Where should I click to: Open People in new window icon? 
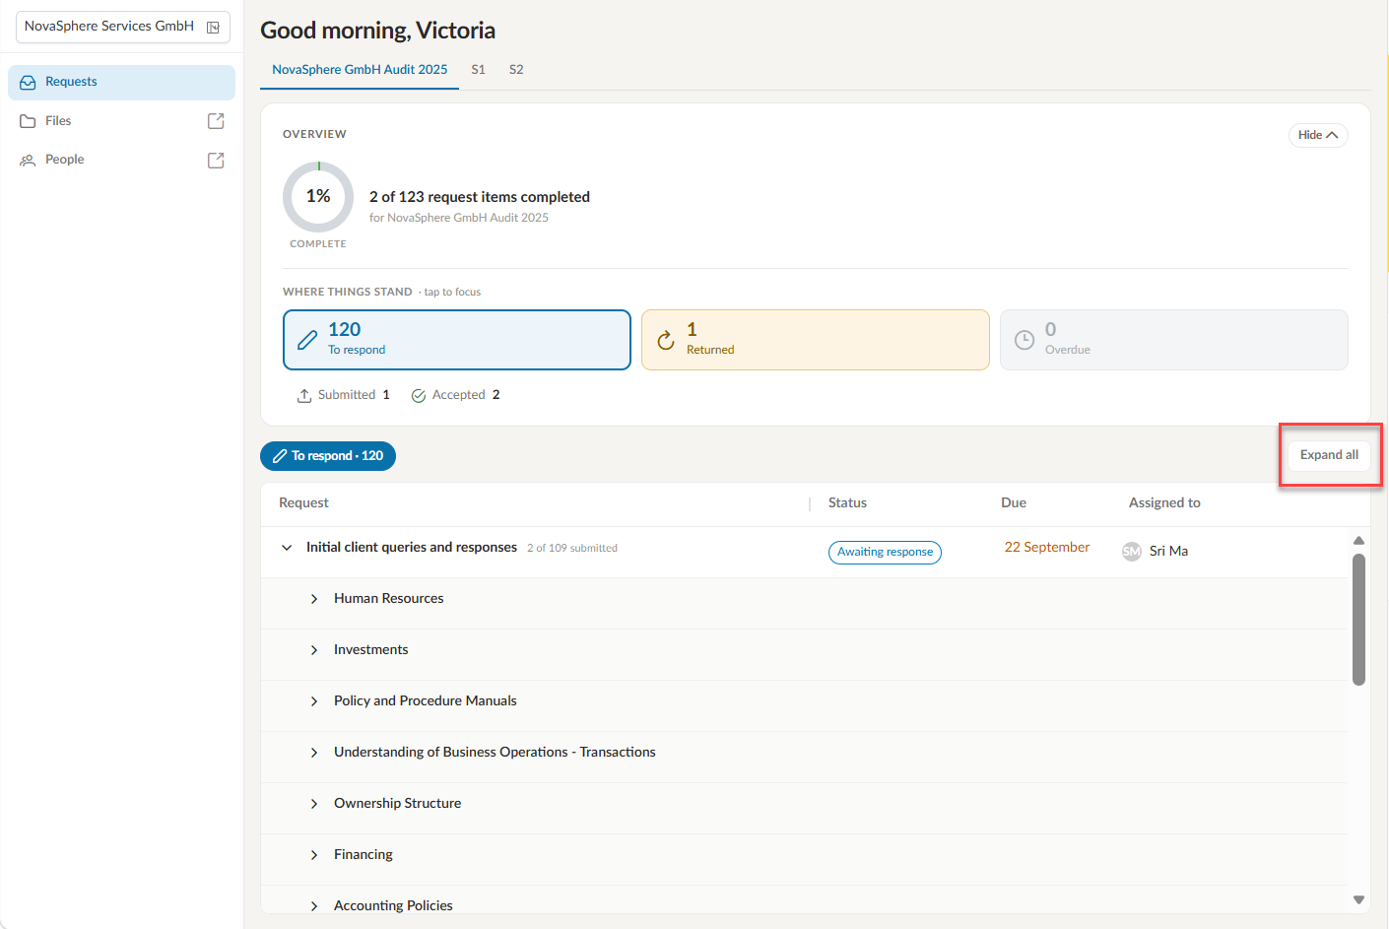(x=216, y=160)
